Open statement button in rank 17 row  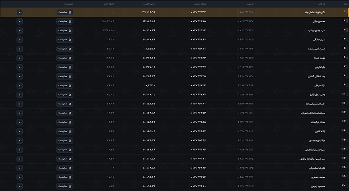(65, 159)
